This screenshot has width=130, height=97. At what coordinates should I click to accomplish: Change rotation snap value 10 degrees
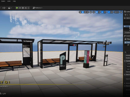(105, 12)
